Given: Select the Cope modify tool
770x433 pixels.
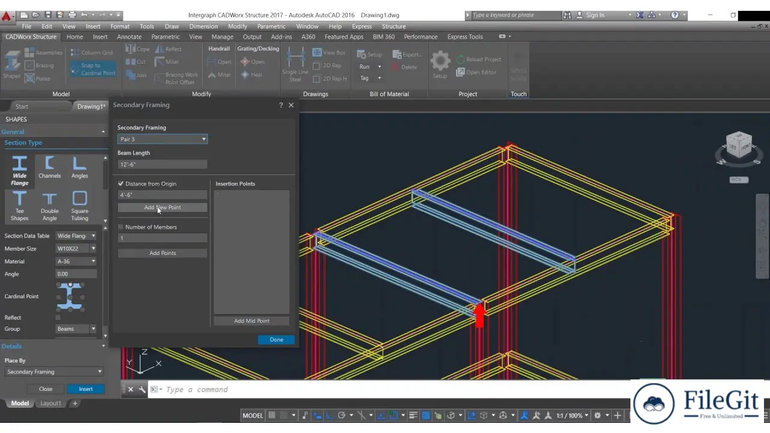Looking at the screenshot, I should 138,49.
